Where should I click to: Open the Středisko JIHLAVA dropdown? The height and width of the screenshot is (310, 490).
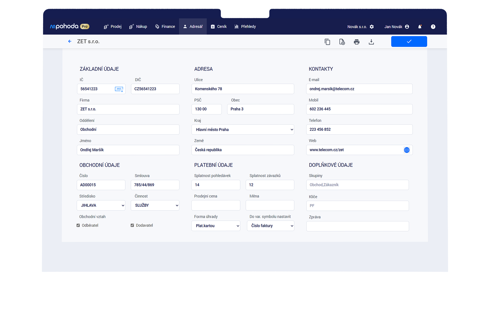(x=101, y=205)
